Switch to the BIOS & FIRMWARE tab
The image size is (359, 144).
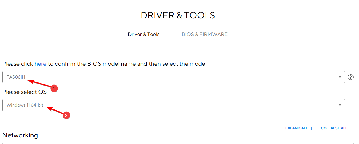point(205,34)
